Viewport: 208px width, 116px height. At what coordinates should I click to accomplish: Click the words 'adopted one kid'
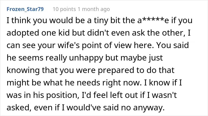[38, 33]
